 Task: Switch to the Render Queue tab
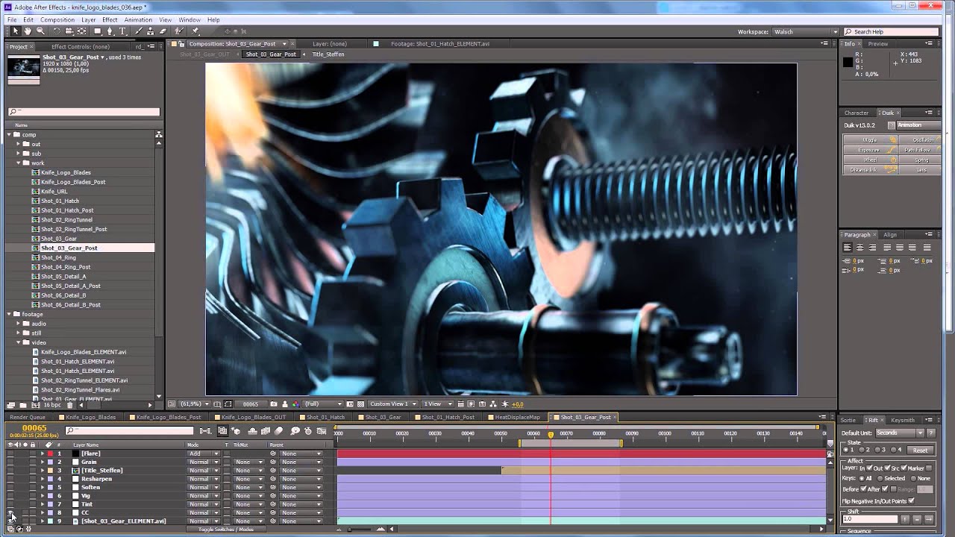coord(28,417)
